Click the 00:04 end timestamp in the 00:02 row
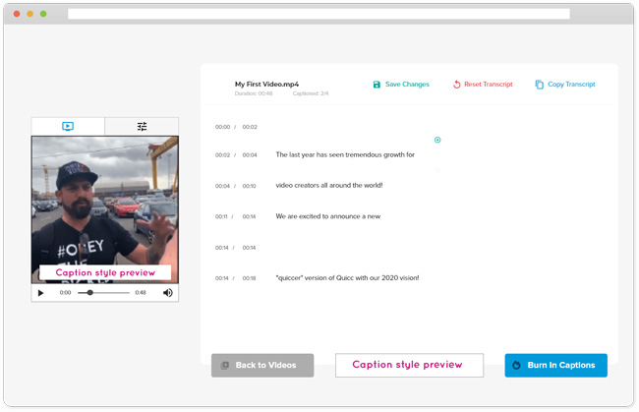The image size is (639, 412). [250, 155]
